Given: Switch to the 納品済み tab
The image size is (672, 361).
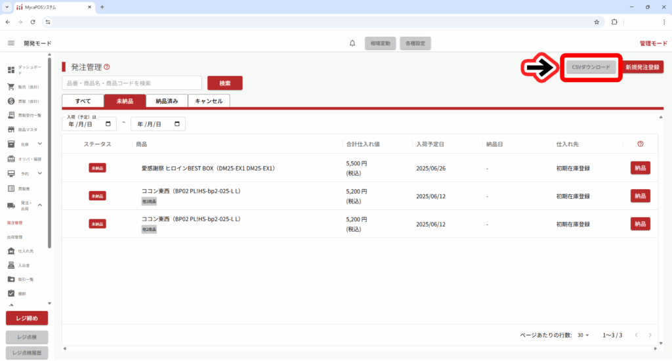Looking at the screenshot, I should tap(167, 101).
